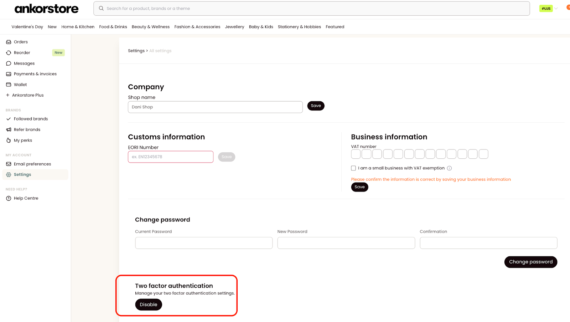Save the shop name
This screenshot has height=322, width=570.
316,106
